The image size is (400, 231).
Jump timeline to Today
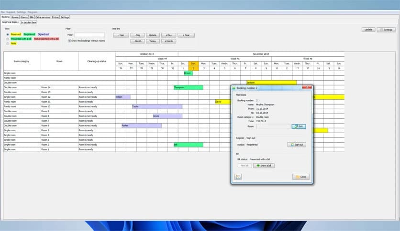coord(153,41)
